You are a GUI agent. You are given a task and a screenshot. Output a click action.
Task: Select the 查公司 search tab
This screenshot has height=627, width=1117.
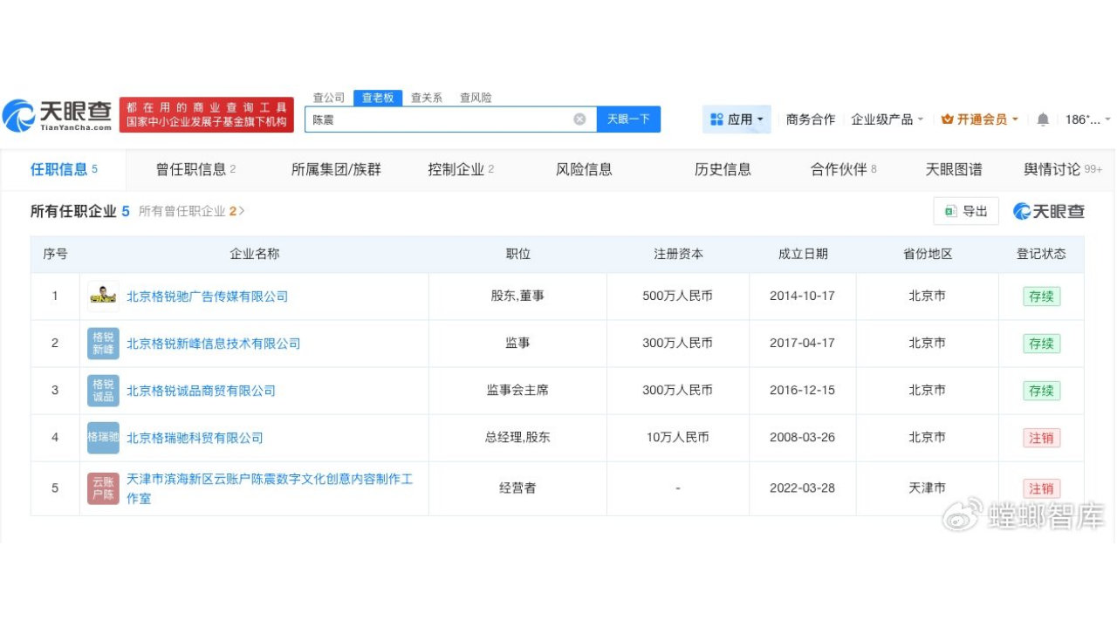(x=329, y=98)
